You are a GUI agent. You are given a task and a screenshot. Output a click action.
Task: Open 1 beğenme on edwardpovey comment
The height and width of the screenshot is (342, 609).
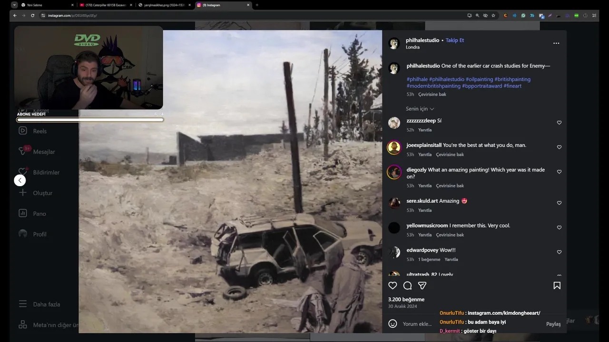(x=429, y=260)
